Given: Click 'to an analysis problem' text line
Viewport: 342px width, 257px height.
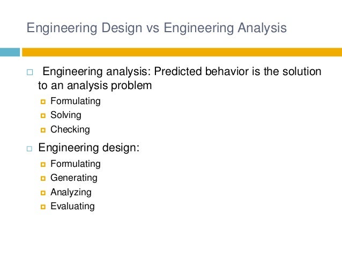Looking at the screenshot, I should tap(95, 86).
